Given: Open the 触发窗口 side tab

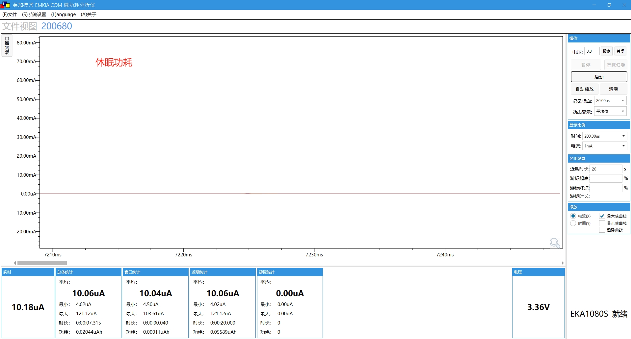Looking at the screenshot, I should (7, 45).
